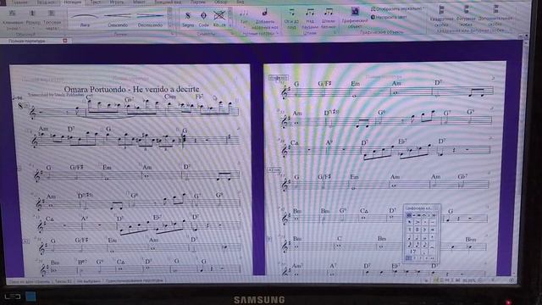This screenshot has height=305, width=542.
Task: Open the Key Signature (Ключевые знаки) gallery
Action: [13, 19]
